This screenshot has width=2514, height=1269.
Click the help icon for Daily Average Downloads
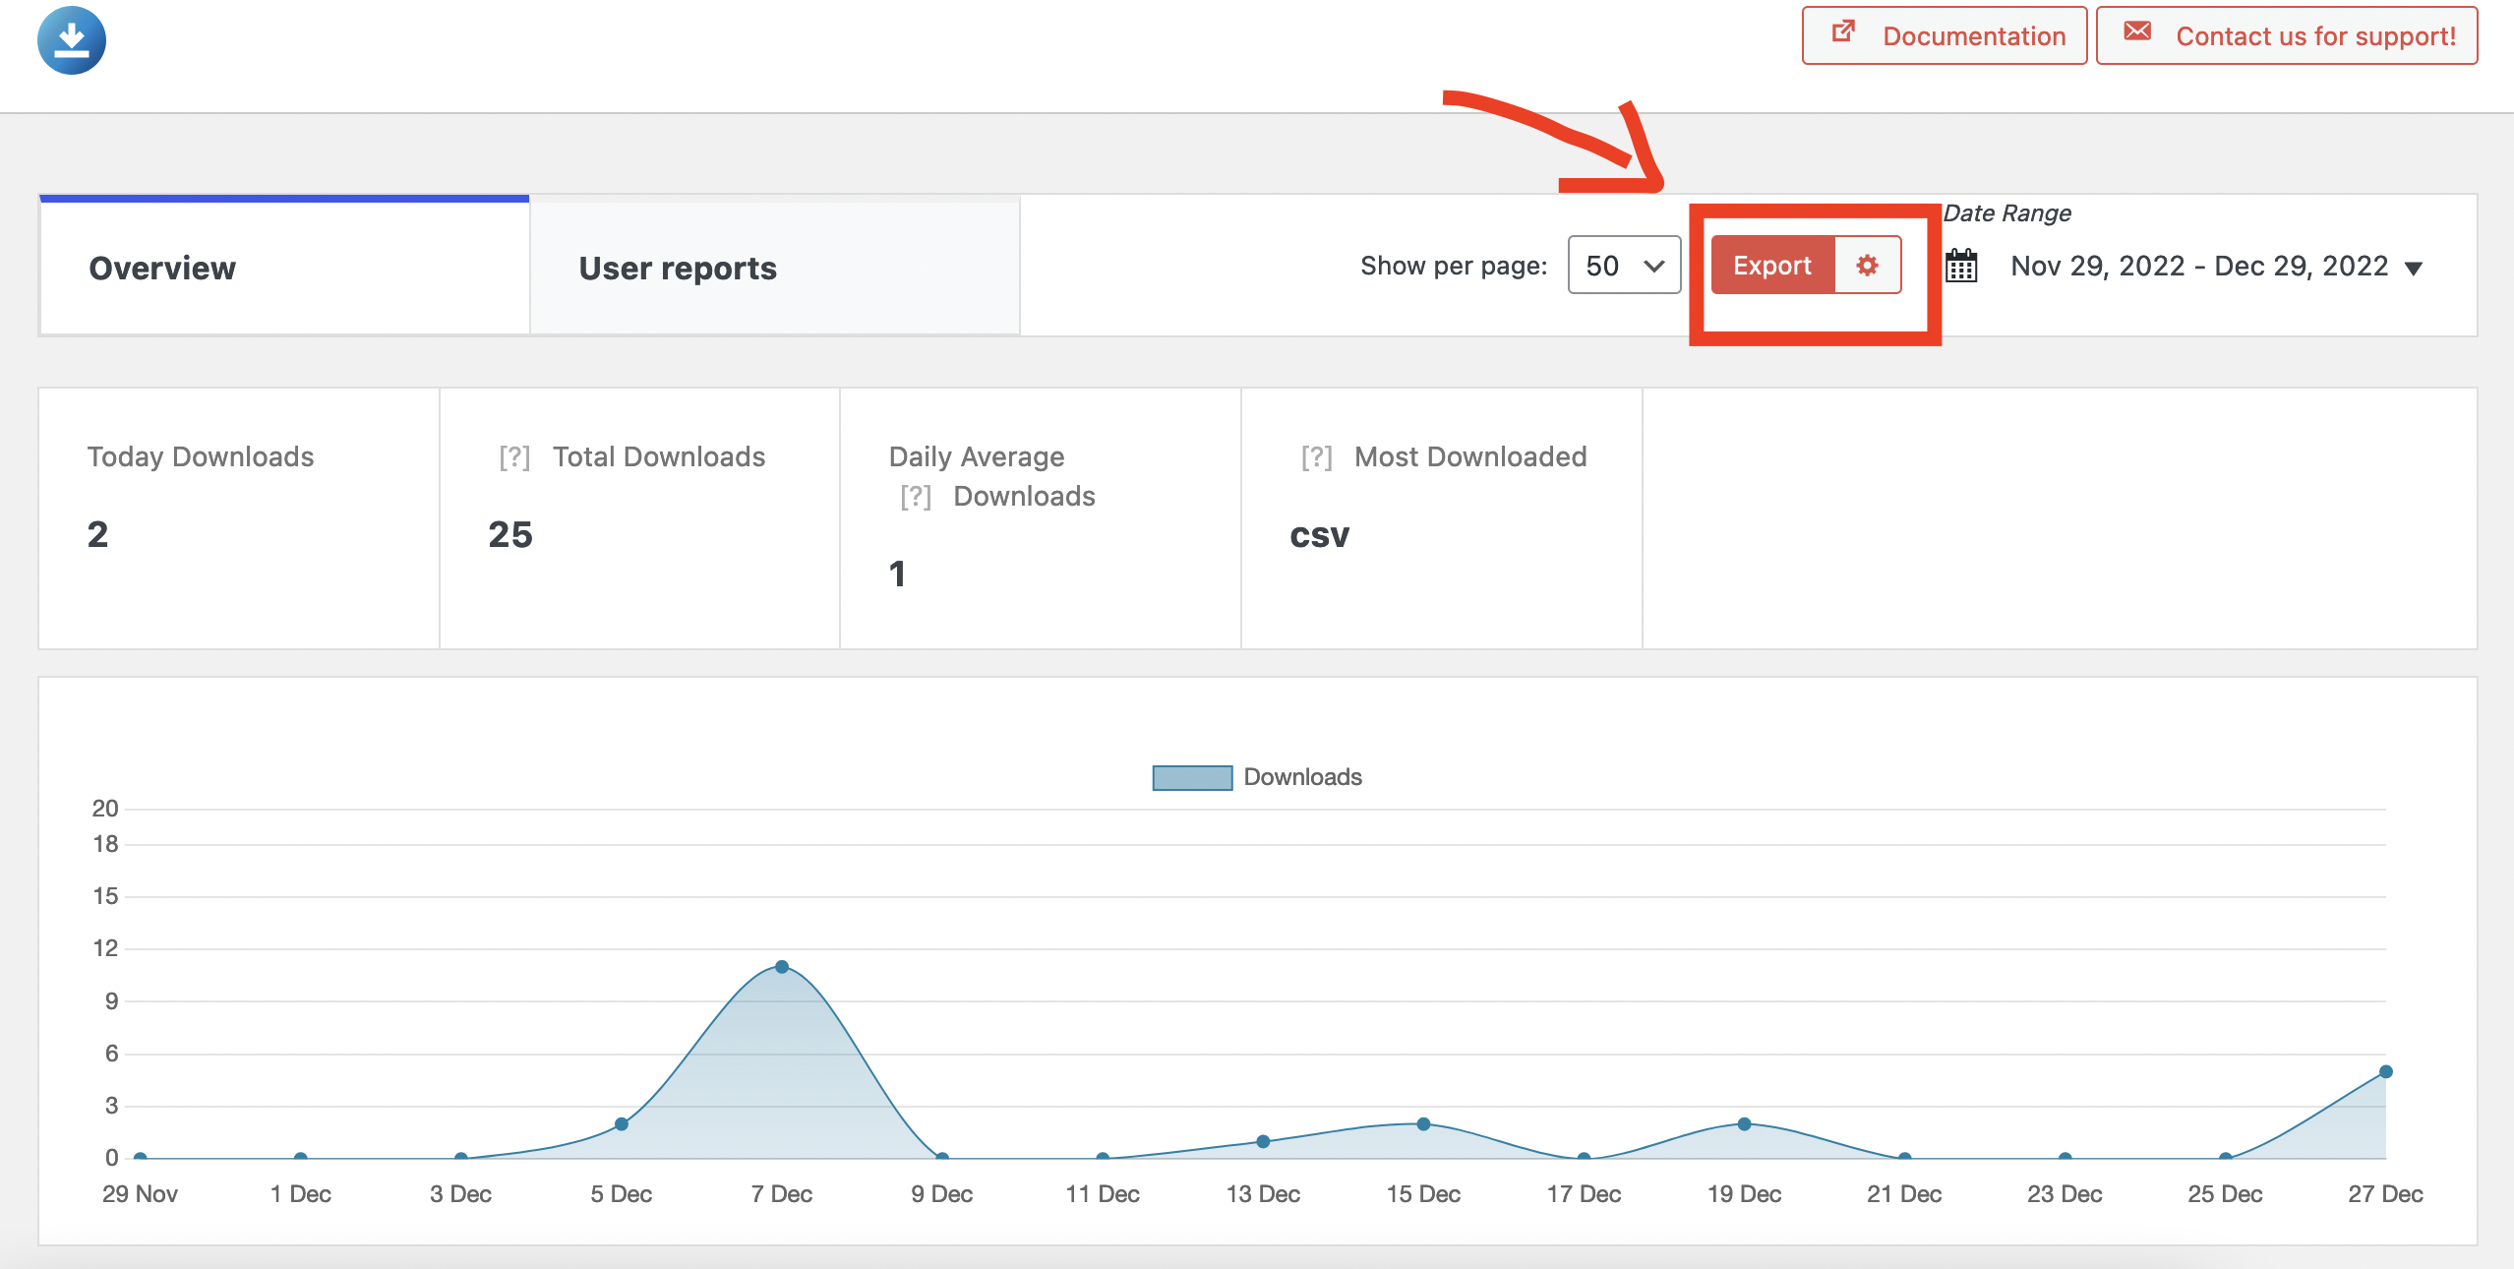pos(916,497)
